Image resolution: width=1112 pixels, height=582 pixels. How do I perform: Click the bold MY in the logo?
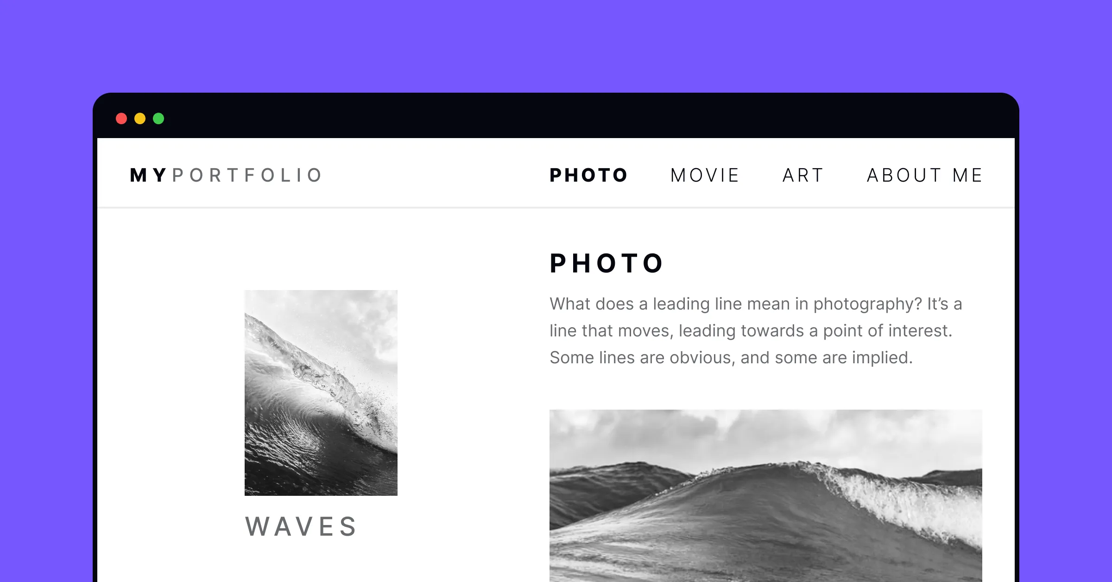click(148, 175)
